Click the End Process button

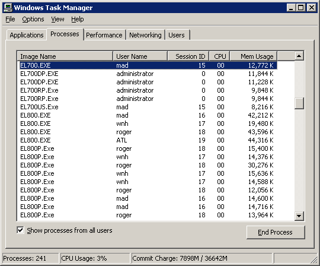point(276,232)
